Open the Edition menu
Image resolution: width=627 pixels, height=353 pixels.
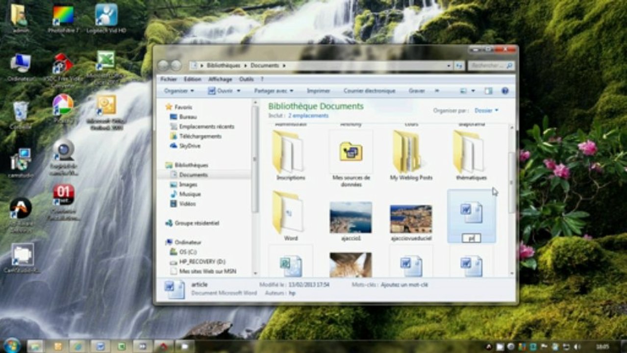193,79
